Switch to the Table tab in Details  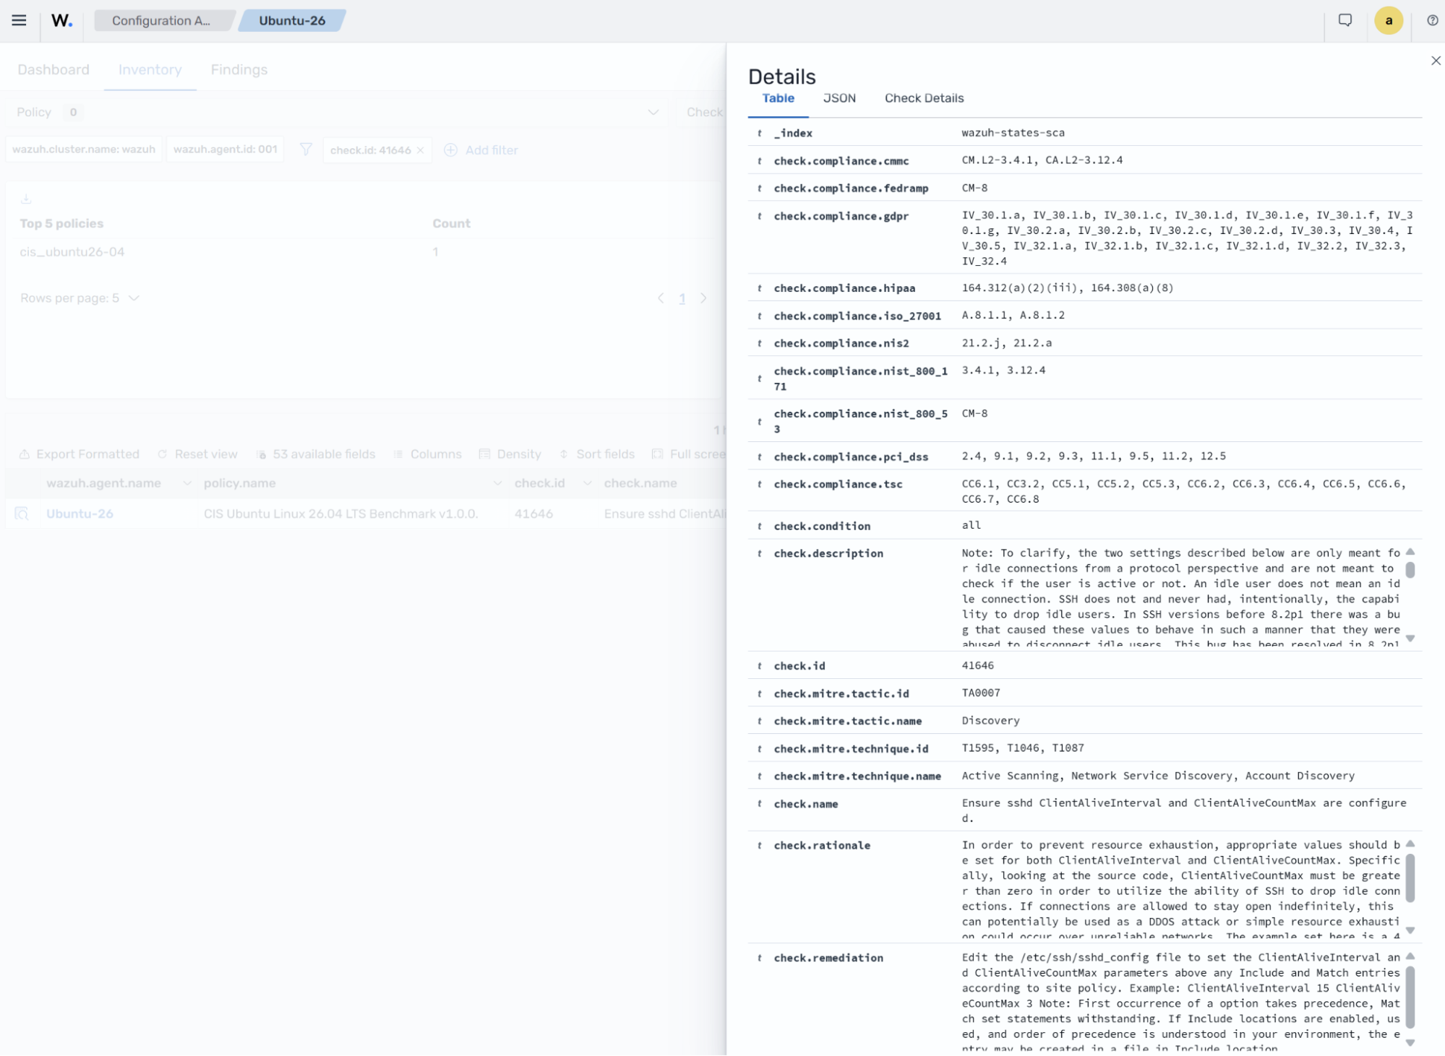[778, 98]
